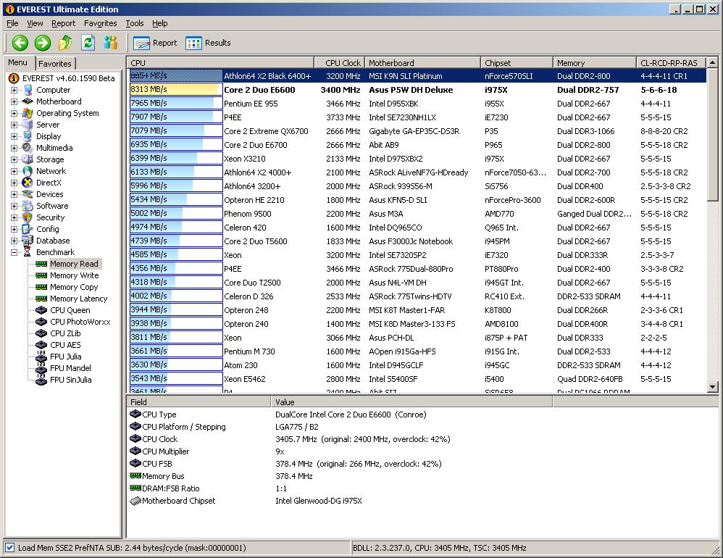Select the Storage drive icon
This screenshot has width=723, height=558.
[x=28, y=159]
